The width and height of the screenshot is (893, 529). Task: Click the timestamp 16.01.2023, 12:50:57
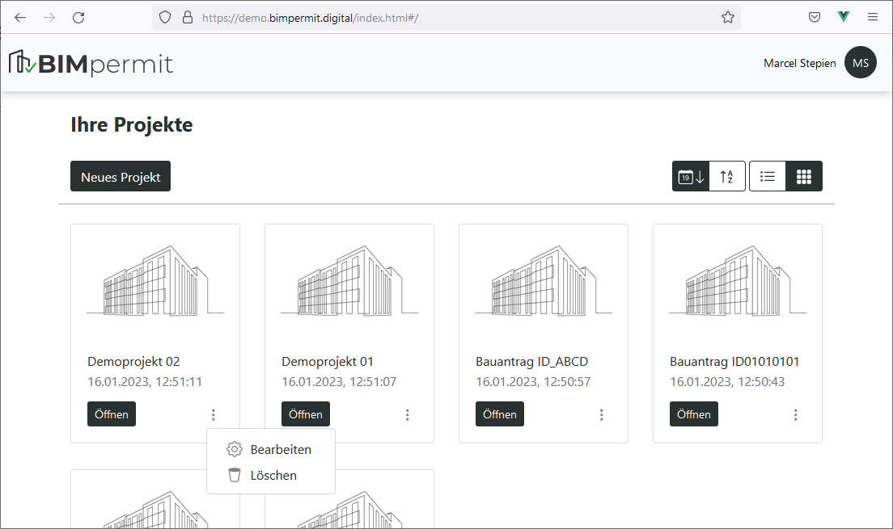point(533,382)
